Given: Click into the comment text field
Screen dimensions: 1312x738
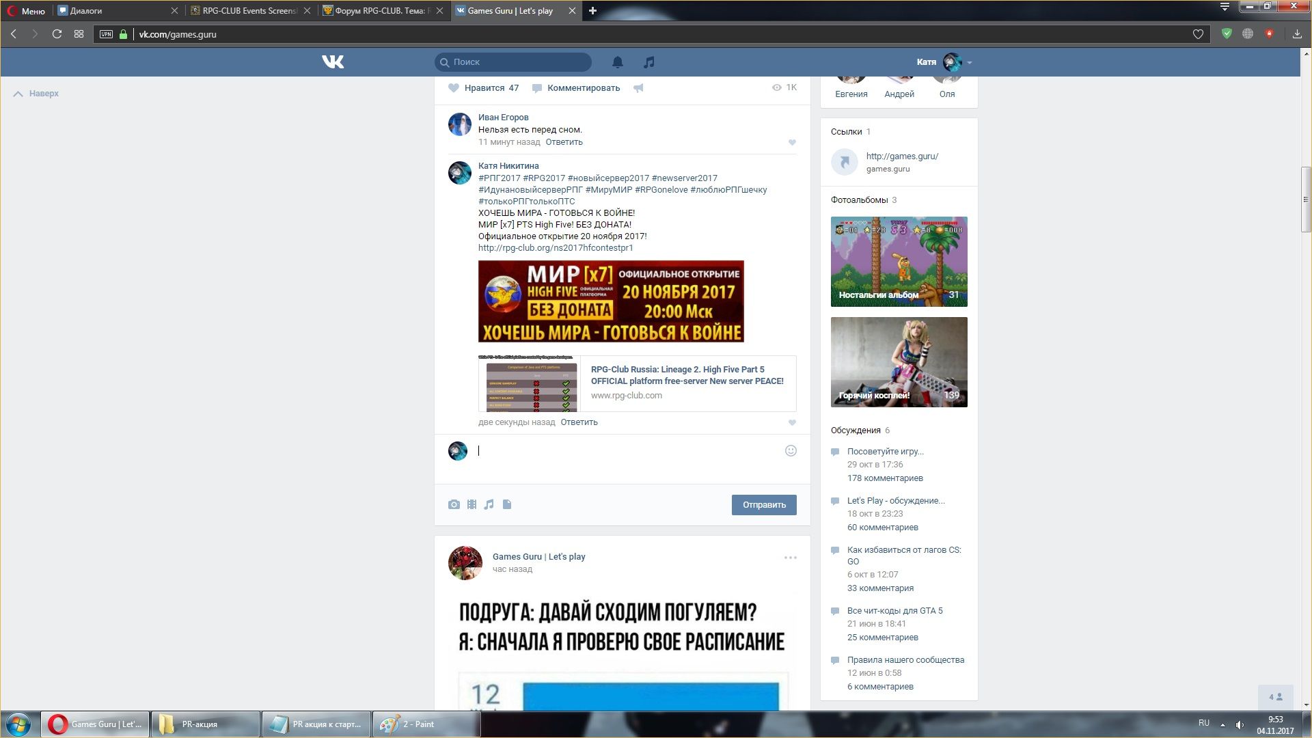Looking at the screenshot, I should pos(629,451).
